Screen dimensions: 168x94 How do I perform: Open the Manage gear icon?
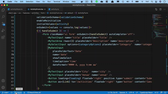pos(3,87)
